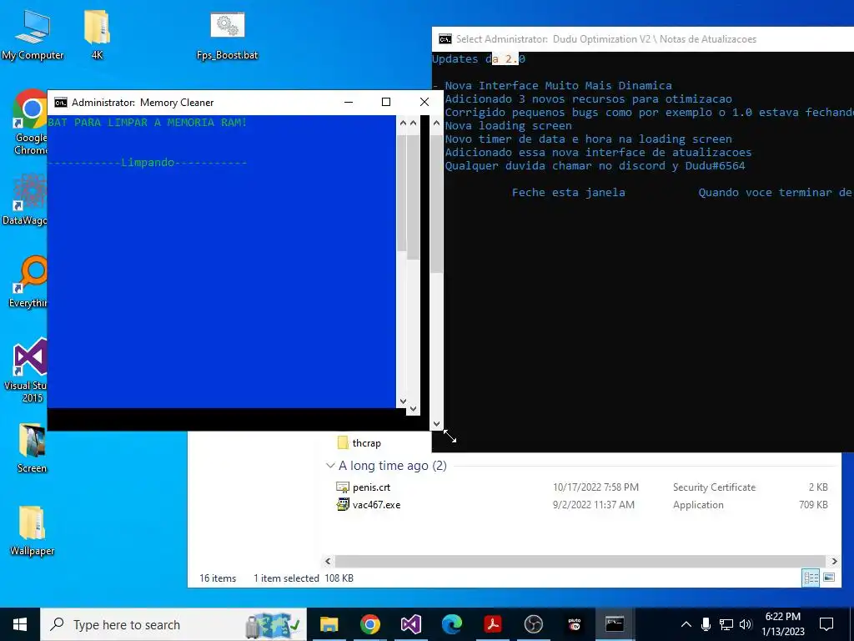Switch Explorer to large thumbnails view
Viewport: 854px width, 641px height.
(829, 578)
